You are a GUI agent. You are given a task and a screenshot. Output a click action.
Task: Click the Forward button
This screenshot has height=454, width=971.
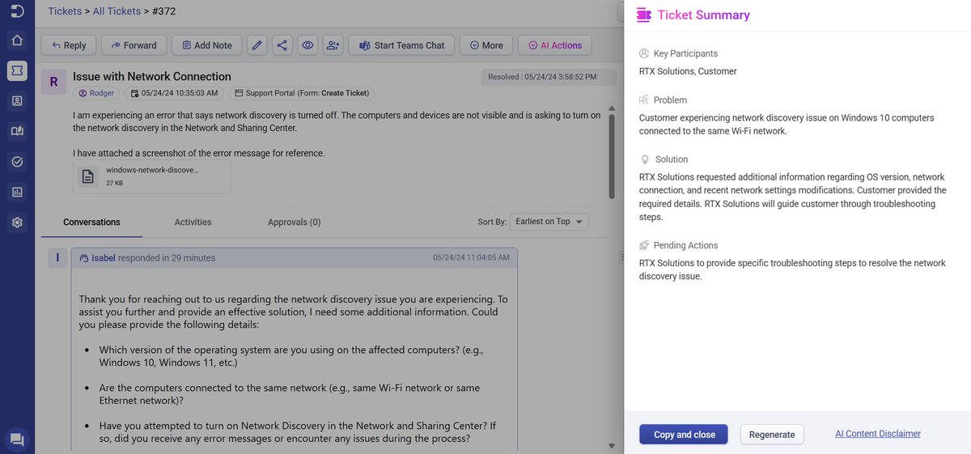coord(134,45)
